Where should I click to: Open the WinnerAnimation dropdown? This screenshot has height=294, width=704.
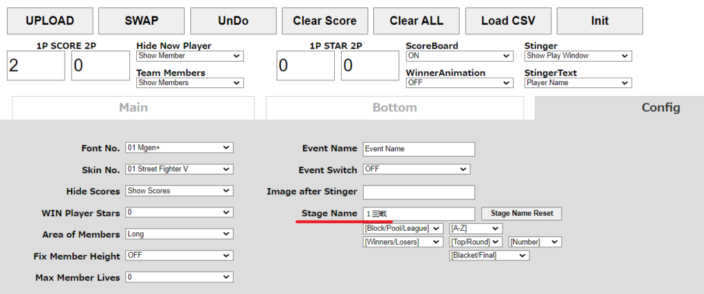click(x=459, y=83)
